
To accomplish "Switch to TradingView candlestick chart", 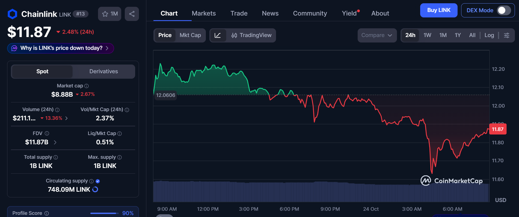I will [x=251, y=35].
